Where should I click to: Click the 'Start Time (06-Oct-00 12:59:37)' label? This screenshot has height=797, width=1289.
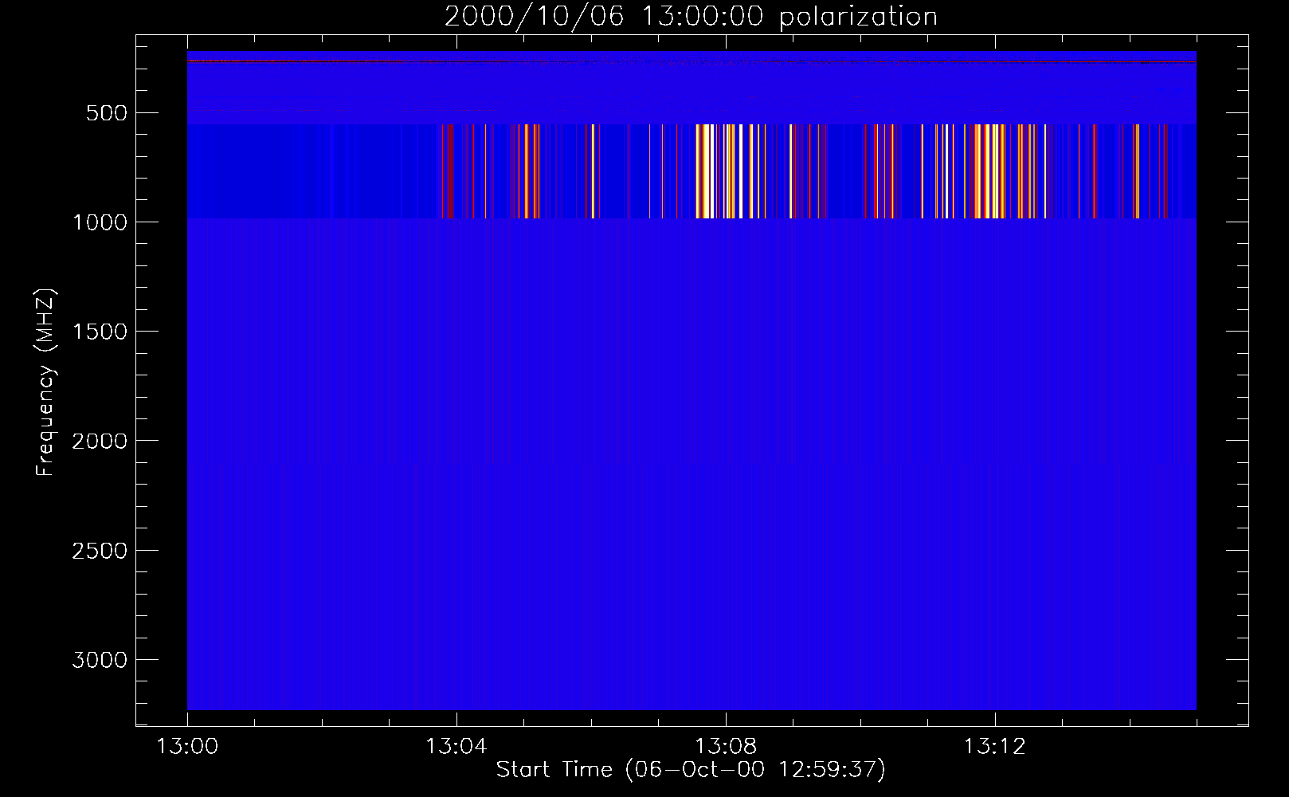691,770
